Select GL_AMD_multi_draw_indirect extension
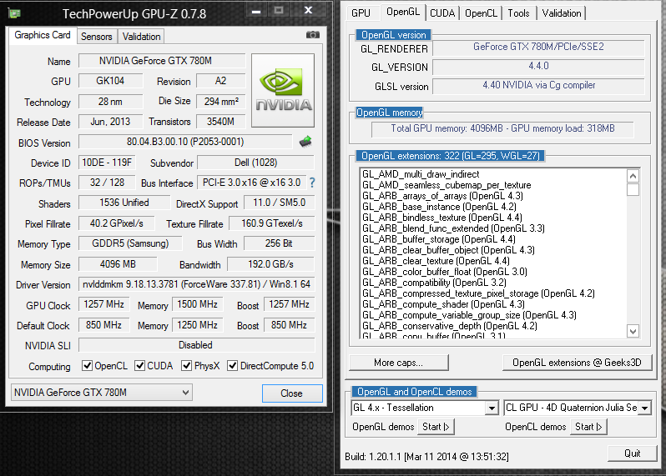 [421, 174]
